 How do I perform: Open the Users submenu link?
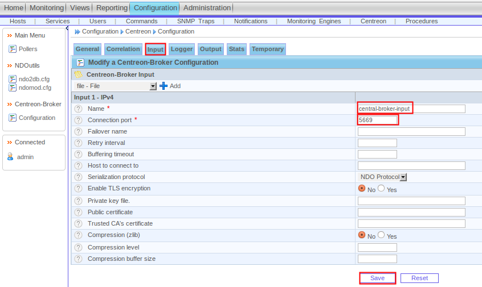click(x=98, y=21)
